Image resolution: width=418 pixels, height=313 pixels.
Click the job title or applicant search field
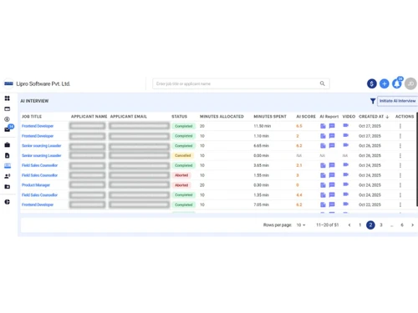coord(241,83)
